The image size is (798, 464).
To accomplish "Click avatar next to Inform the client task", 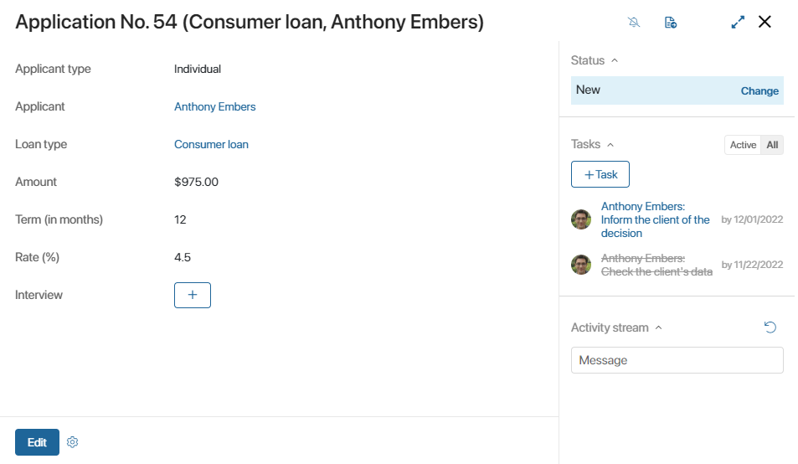I will coord(580,219).
